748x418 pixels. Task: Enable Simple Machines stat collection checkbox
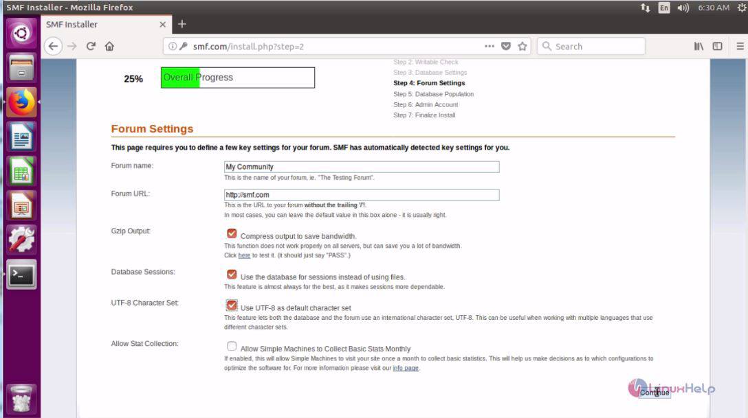point(232,346)
